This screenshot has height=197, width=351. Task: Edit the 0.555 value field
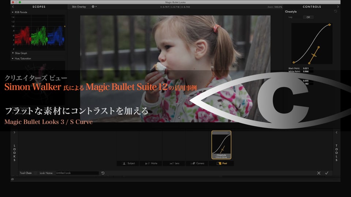pyautogui.click(x=308, y=81)
